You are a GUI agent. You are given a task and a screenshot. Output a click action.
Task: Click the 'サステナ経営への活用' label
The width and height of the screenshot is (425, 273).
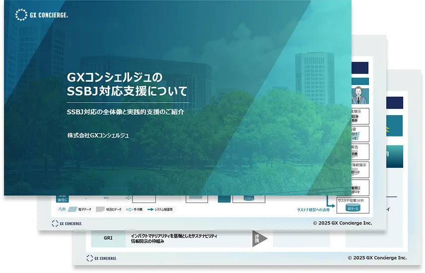313,209
